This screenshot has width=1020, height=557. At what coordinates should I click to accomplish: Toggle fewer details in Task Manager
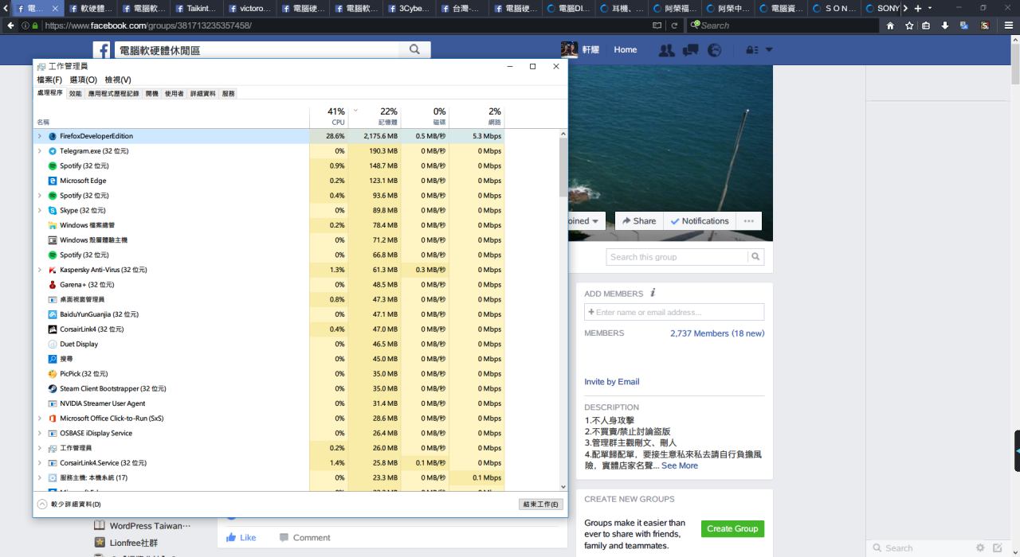[42, 504]
